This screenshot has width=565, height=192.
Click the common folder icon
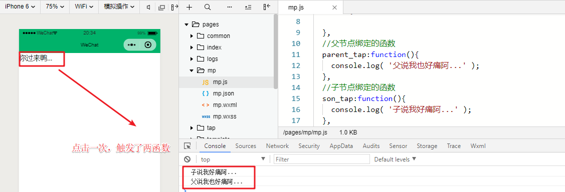pyautogui.click(x=201, y=36)
